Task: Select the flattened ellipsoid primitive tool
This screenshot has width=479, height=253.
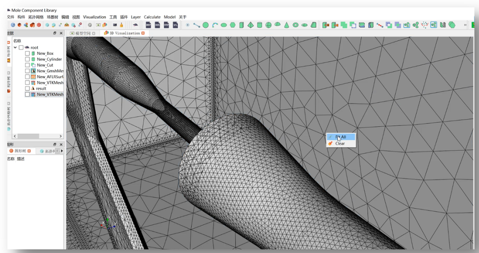Action: pyautogui.click(x=304, y=25)
